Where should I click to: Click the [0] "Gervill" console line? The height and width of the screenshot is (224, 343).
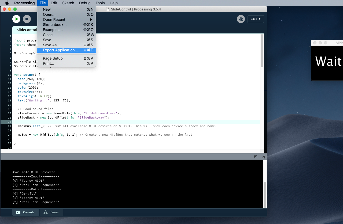click(24, 193)
